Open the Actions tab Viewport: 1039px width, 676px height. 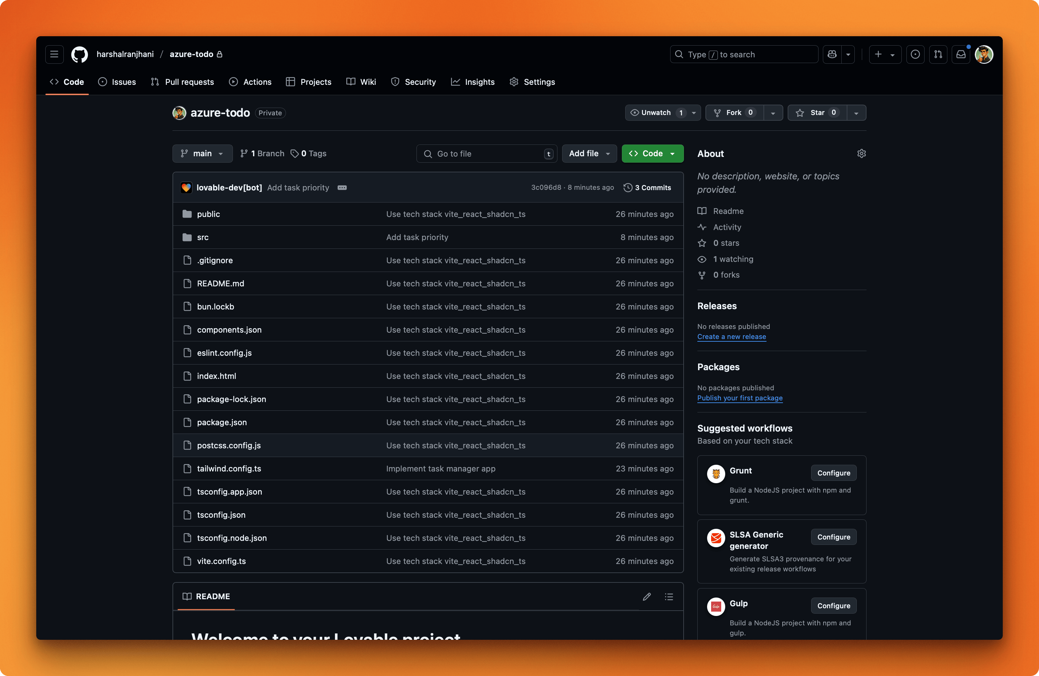click(250, 82)
